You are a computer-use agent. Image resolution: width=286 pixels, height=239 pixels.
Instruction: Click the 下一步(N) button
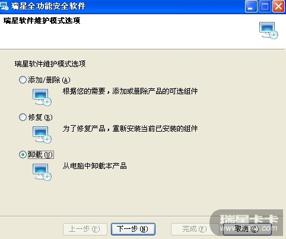[133, 229]
